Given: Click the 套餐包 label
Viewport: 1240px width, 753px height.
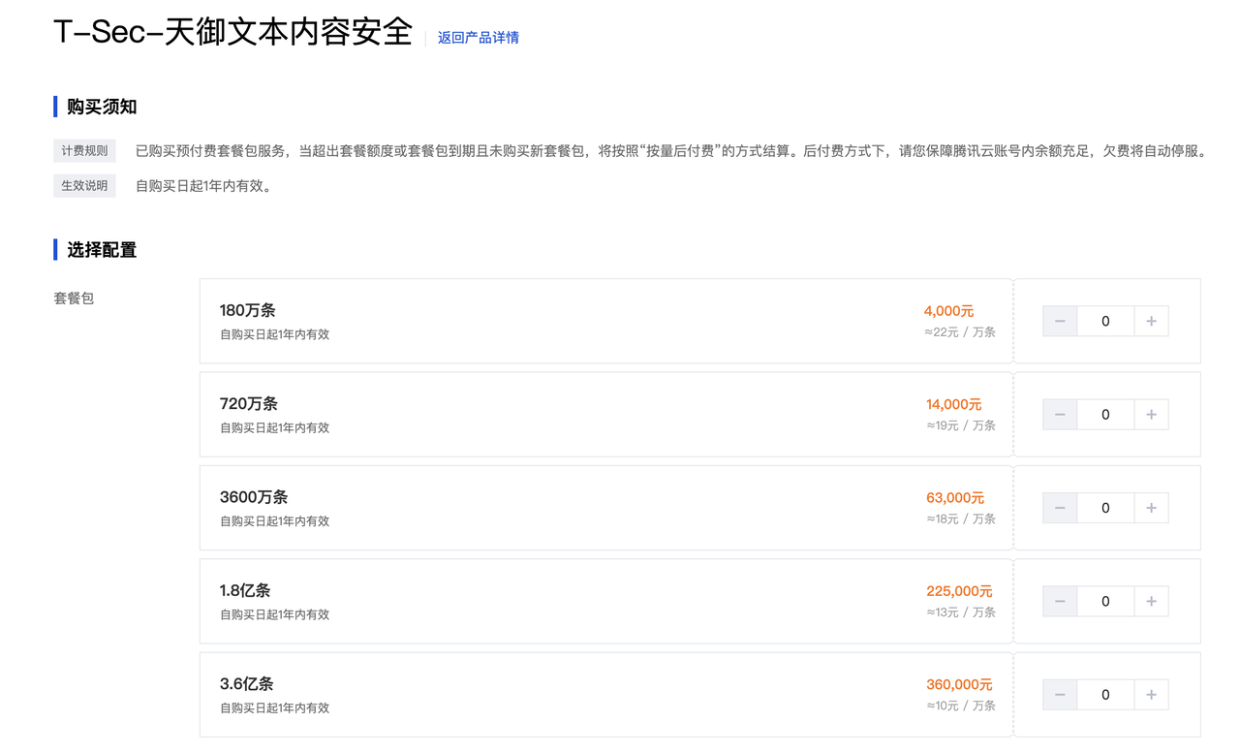Looking at the screenshot, I should [74, 298].
